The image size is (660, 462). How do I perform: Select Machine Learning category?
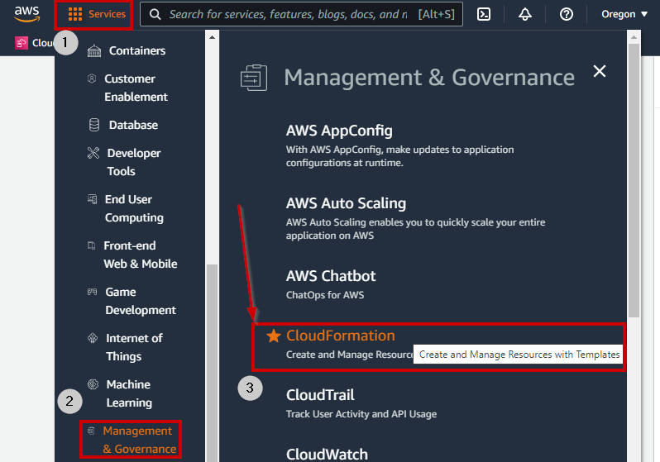pos(129,394)
